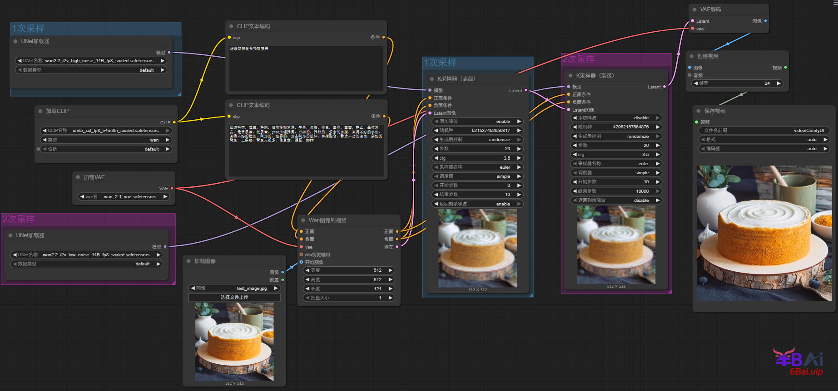The image size is (838, 391).
Task: Increase 帧率 with its right arrow
Action: 778,83
